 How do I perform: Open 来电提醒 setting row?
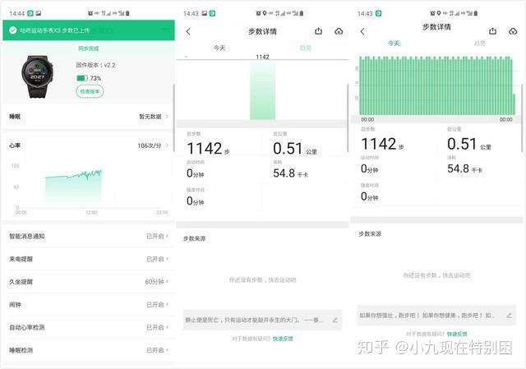pos(89,259)
